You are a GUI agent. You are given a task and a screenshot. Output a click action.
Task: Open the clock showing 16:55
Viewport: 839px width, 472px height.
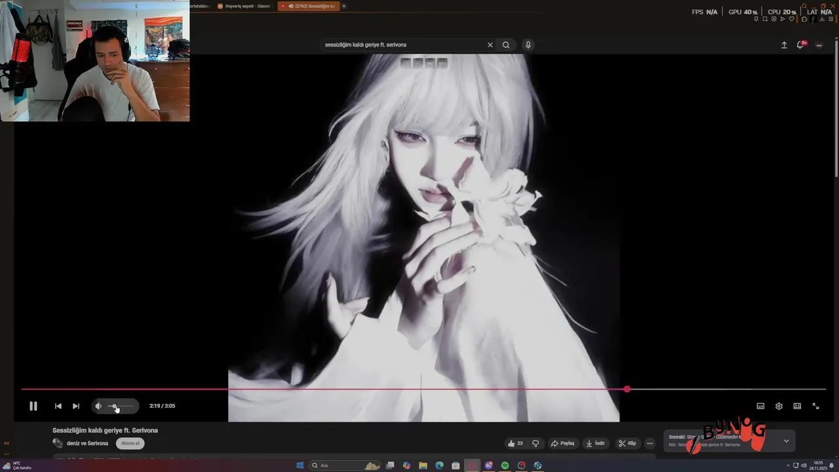(x=818, y=465)
